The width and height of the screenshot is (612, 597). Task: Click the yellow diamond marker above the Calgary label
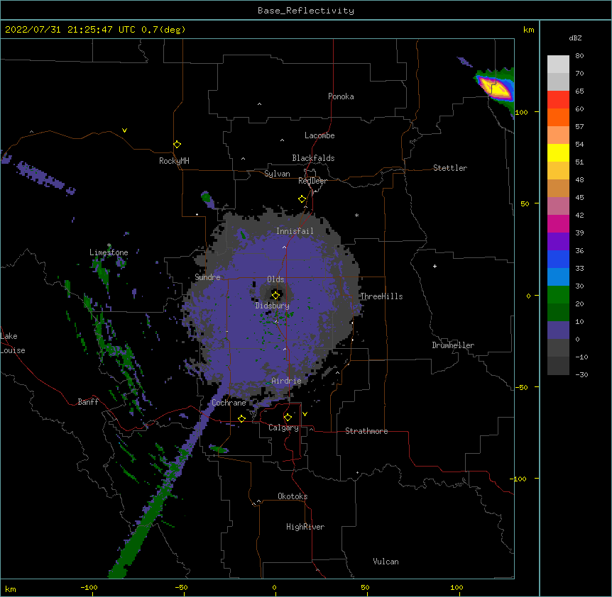tap(288, 418)
